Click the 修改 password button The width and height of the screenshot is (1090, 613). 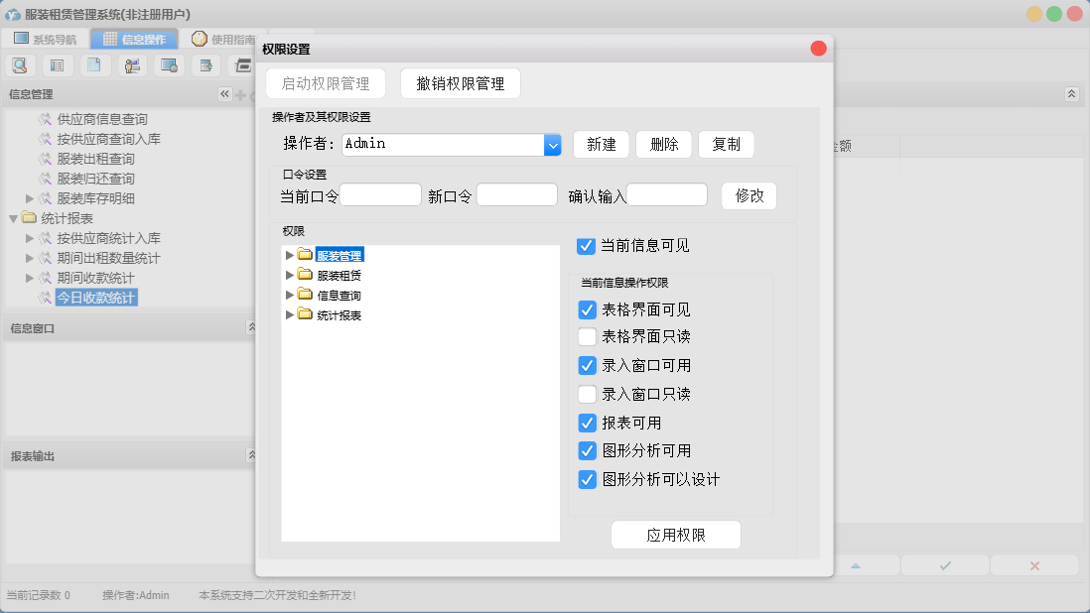(x=749, y=195)
